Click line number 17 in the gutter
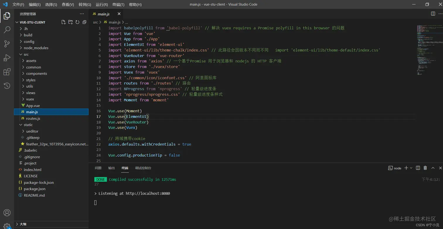This screenshot has height=229, width=443. click(x=99, y=117)
